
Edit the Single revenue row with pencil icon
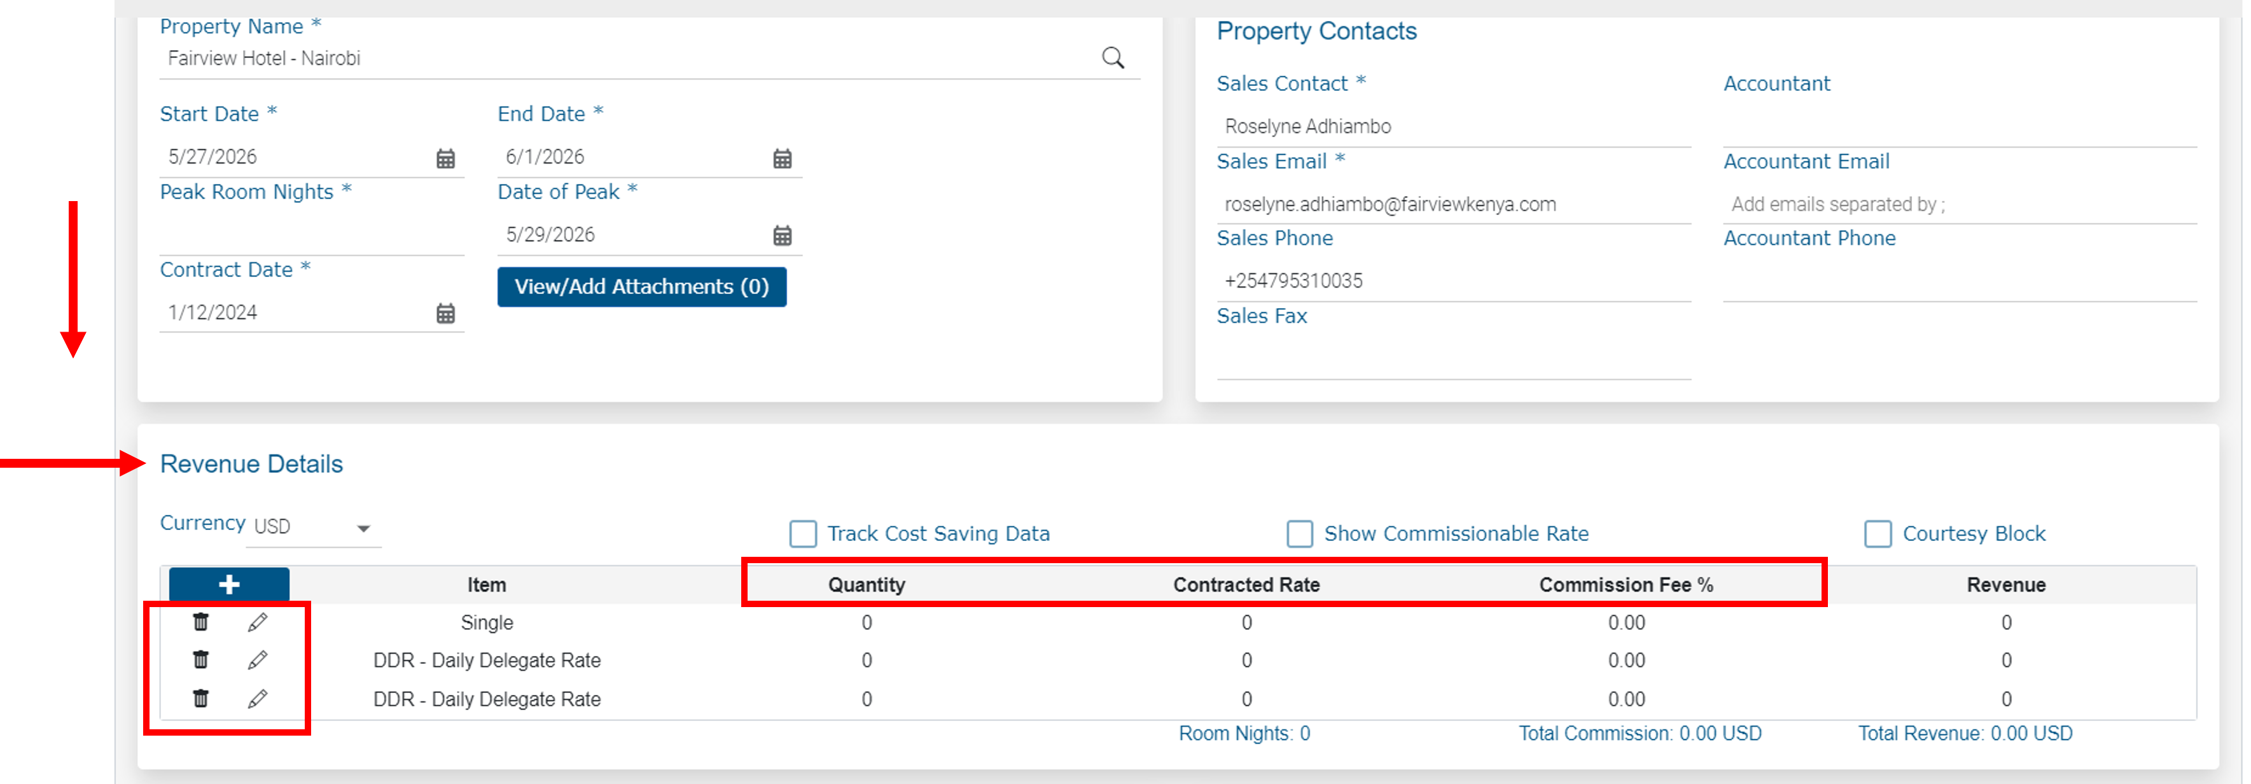pyautogui.click(x=257, y=622)
